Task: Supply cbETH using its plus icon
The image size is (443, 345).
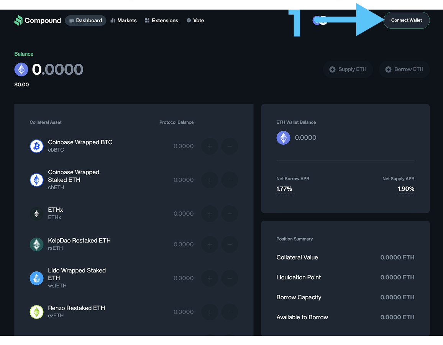Action: (210, 180)
